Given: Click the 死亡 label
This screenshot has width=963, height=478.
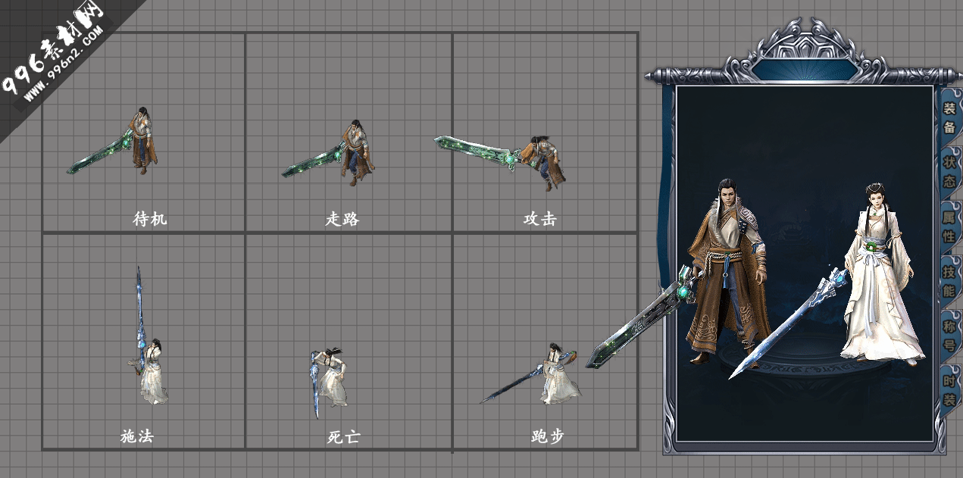Looking at the screenshot, I should [344, 437].
